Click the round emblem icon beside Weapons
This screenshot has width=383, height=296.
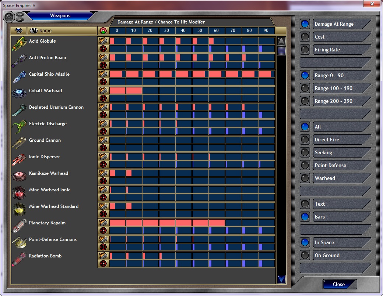point(9,17)
